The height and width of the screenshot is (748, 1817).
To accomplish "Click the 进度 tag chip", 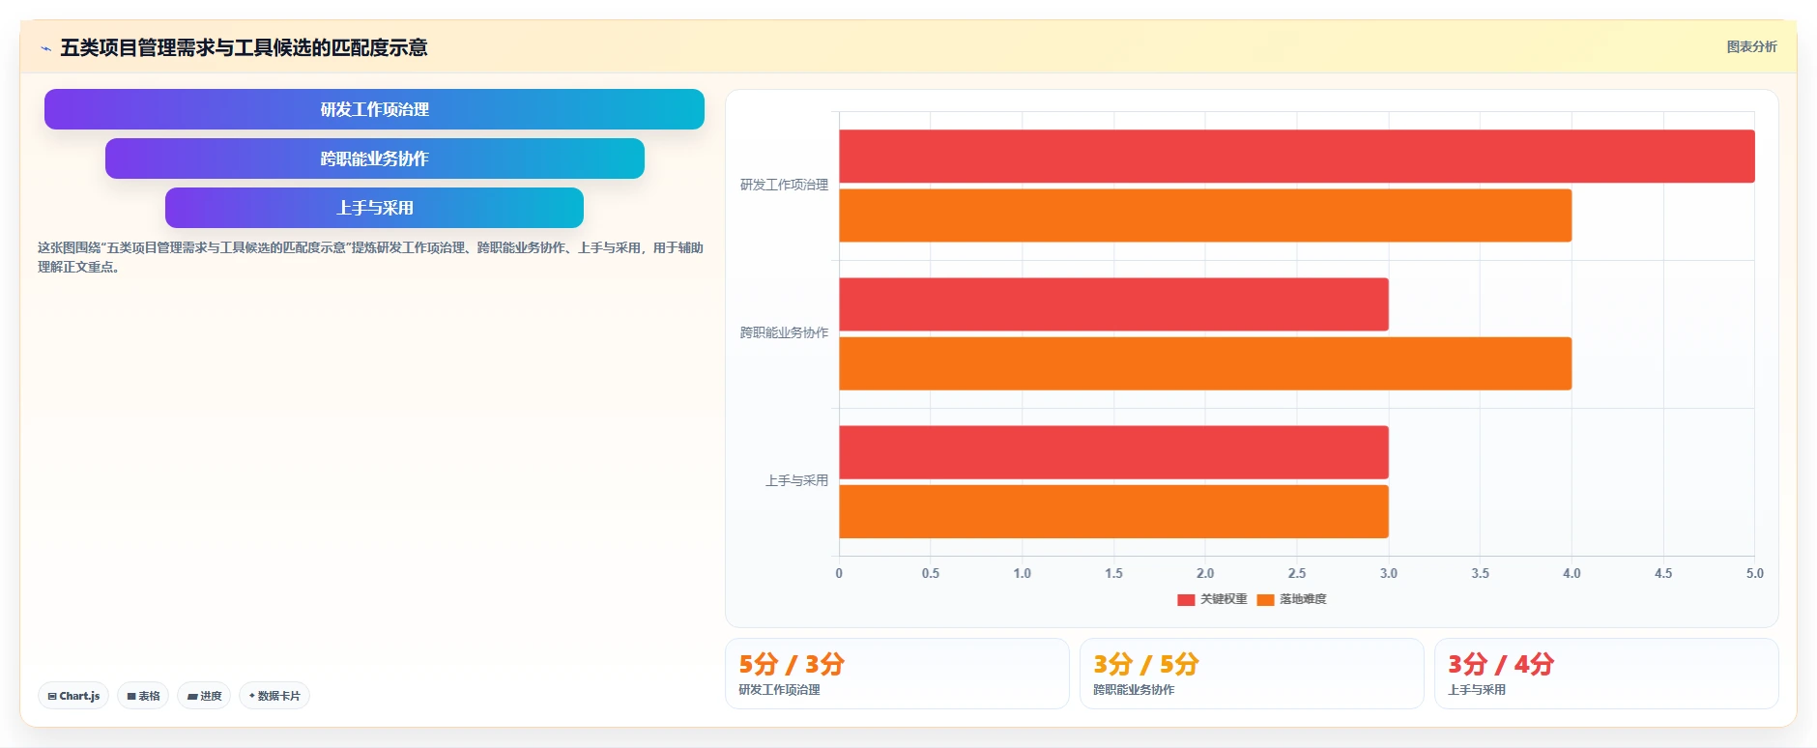I will tap(204, 696).
